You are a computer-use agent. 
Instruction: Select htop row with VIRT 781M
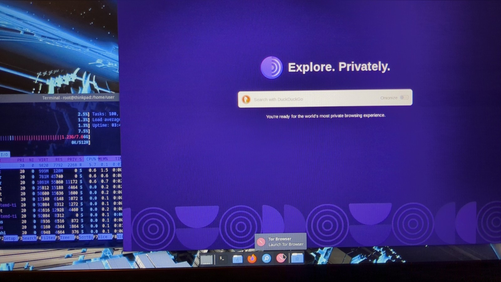point(60,176)
